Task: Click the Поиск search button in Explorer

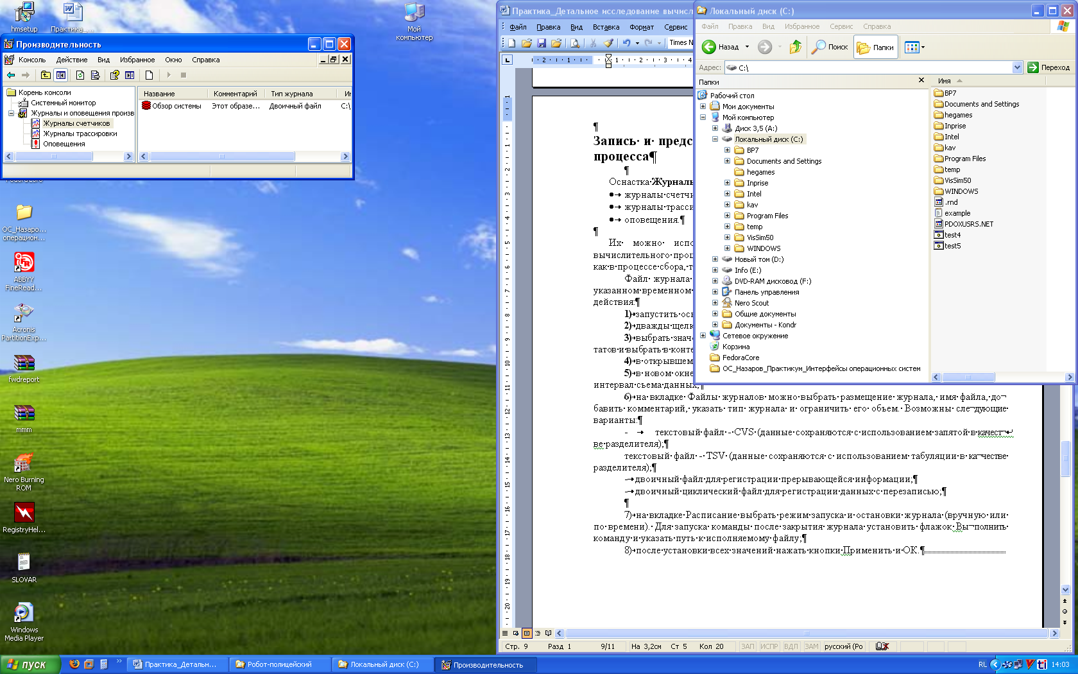Action: [x=830, y=47]
